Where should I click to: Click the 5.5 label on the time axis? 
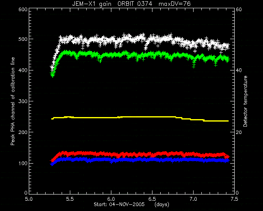tap(70, 199)
